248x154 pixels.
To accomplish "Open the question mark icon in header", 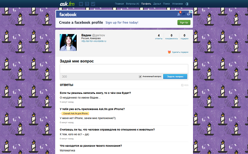I will [87, 4].
